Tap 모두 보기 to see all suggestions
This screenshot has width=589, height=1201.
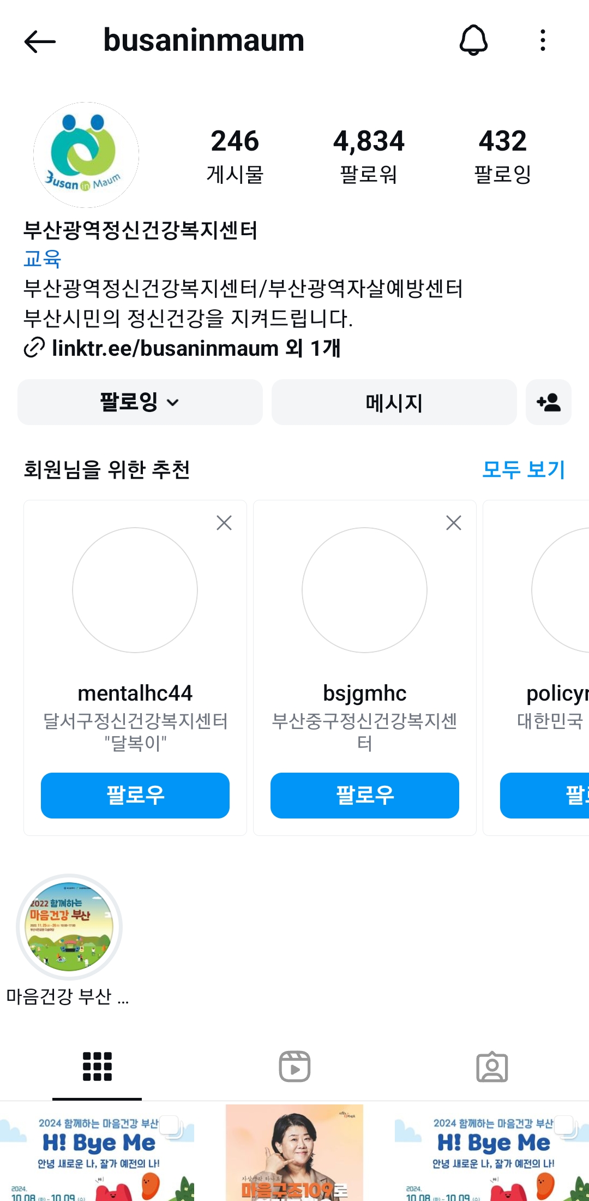click(524, 469)
